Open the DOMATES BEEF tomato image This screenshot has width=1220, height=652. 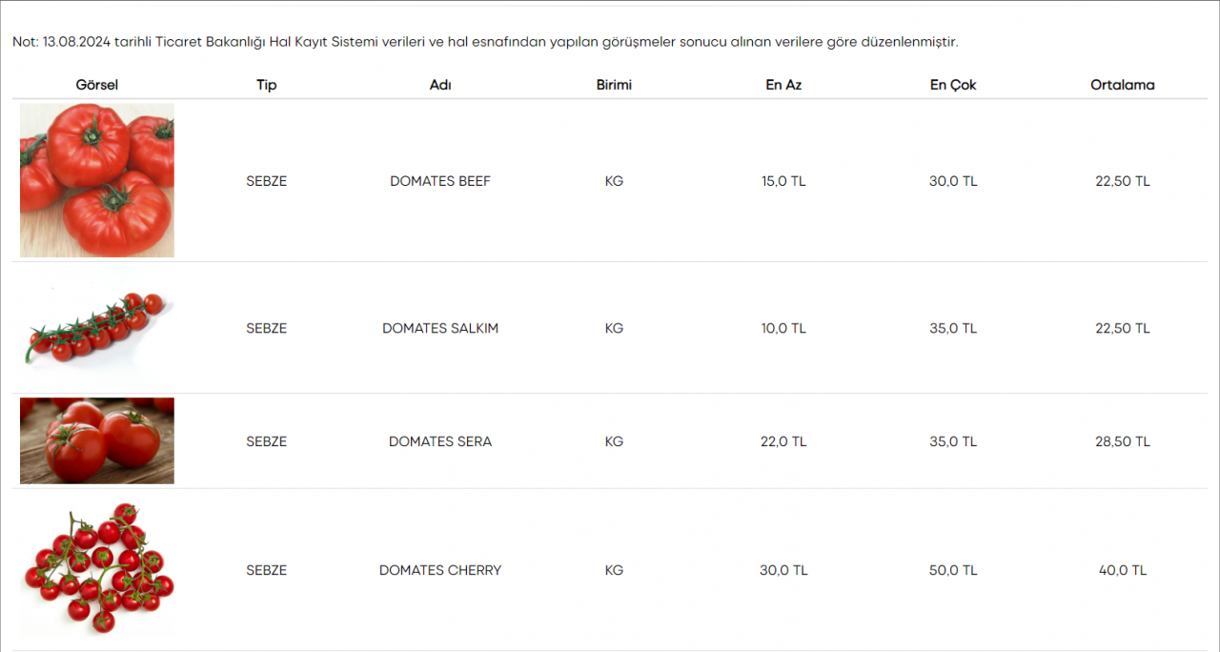(97, 180)
